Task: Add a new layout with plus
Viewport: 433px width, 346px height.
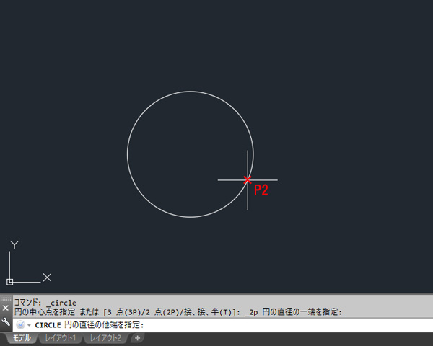Action: point(137,338)
